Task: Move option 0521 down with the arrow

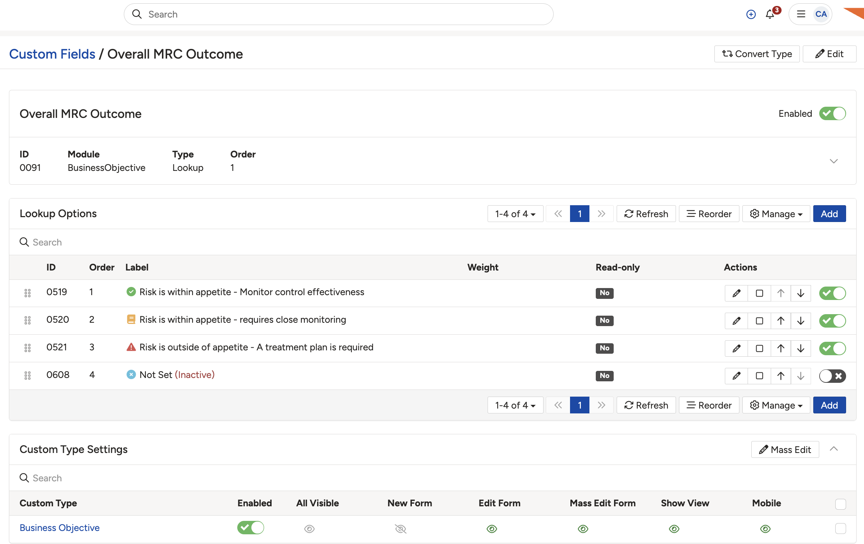Action: [801, 348]
